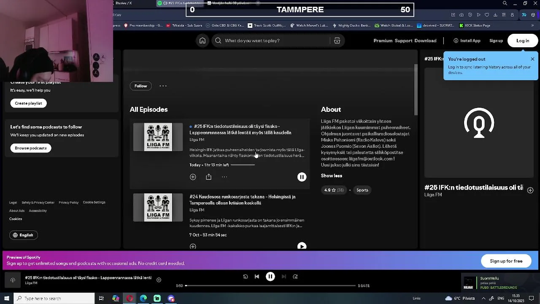Open the Browse icon in search bar

pyautogui.click(x=337, y=41)
